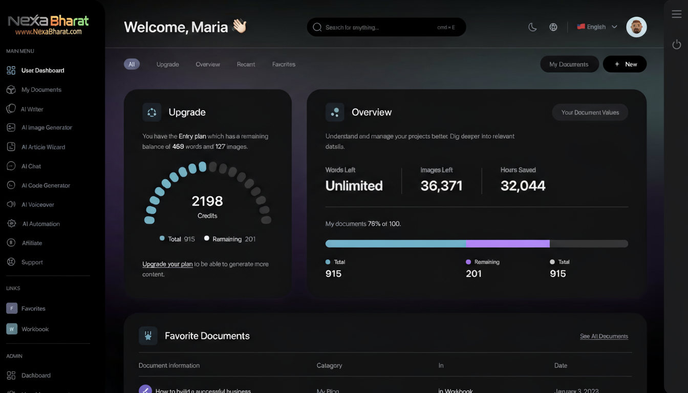Screen dimensions: 688x393
Task: Launch AI Article Wizard
Action: pos(43,147)
